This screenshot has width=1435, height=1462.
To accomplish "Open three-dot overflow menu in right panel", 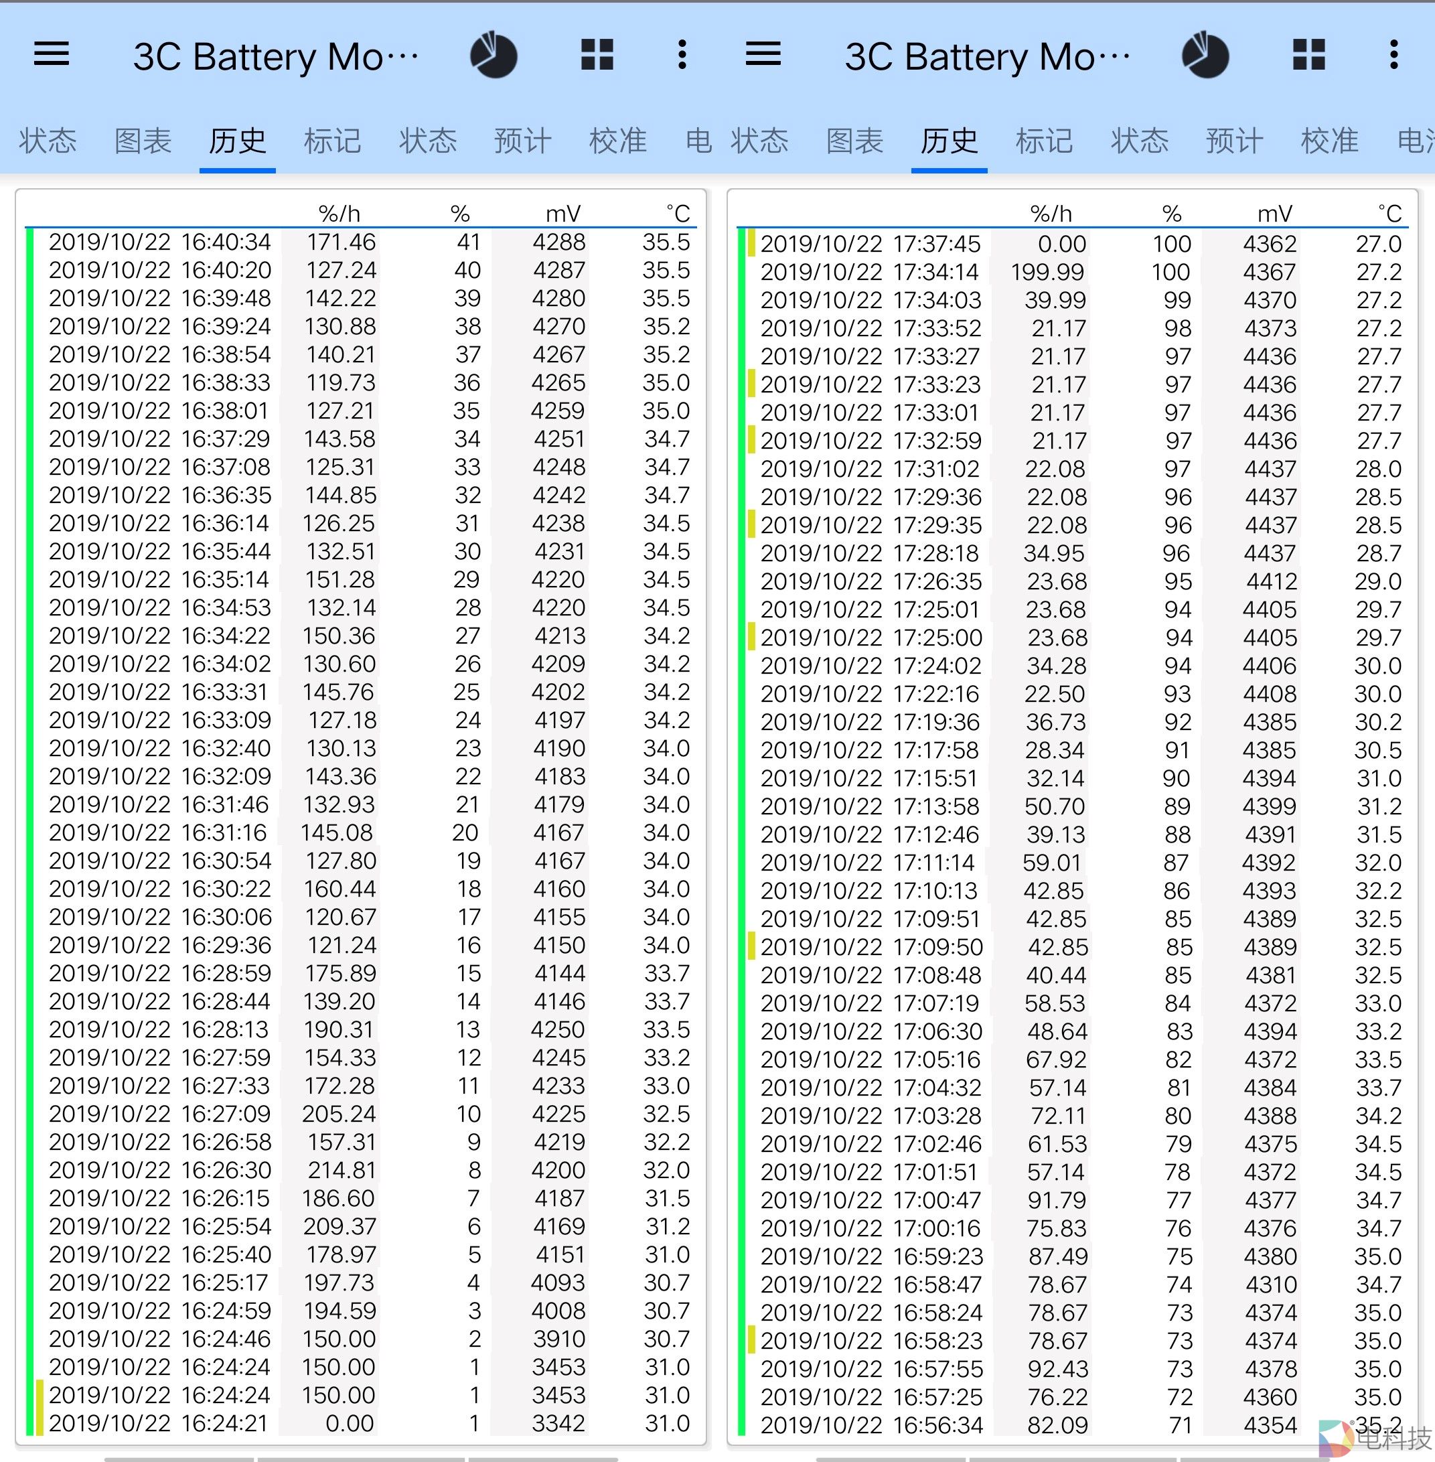I will [x=1393, y=55].
